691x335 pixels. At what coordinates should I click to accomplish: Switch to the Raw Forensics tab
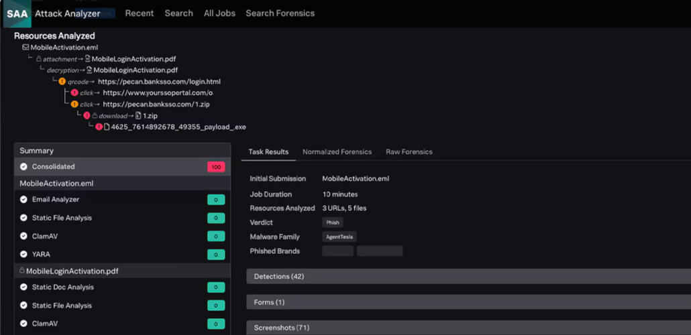pyautogui.click(x=409, y=152)
